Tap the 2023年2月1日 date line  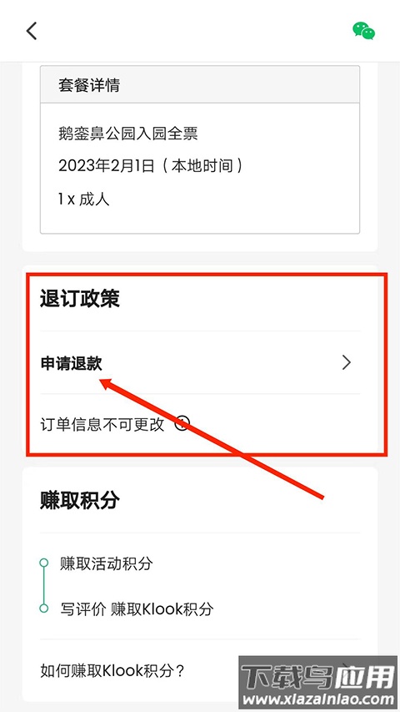click(150, 166)
